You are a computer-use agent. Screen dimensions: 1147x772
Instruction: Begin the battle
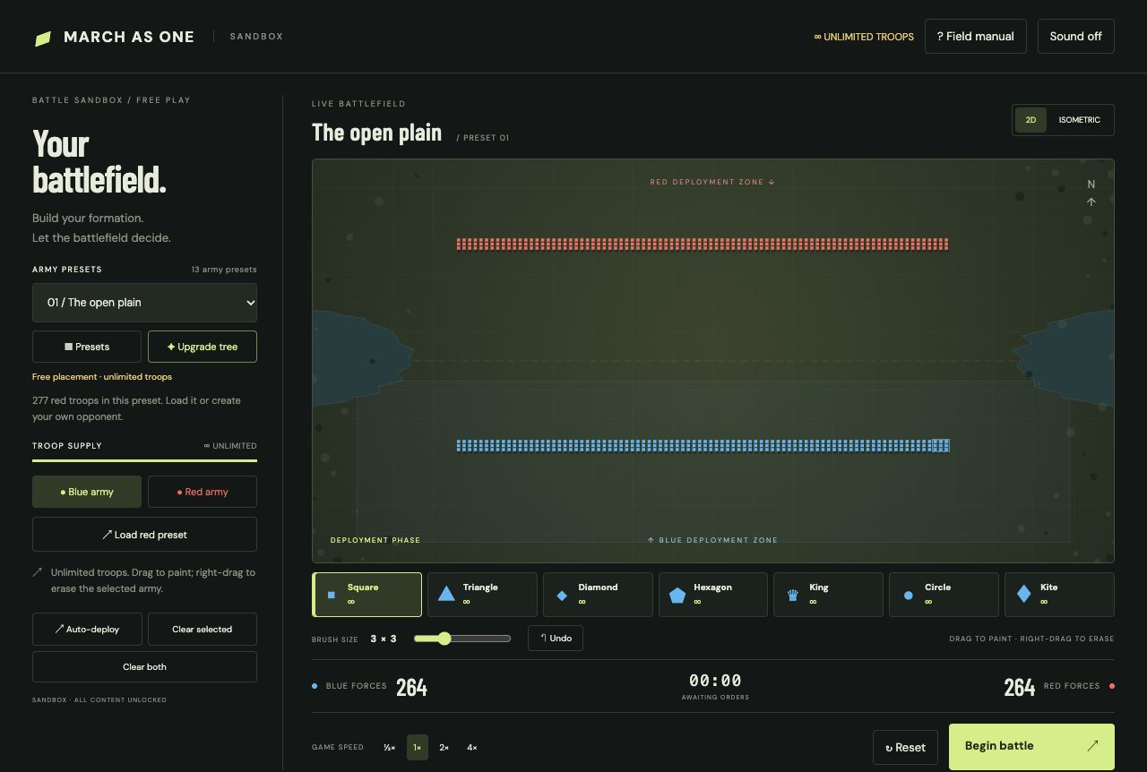tap(1031, 746)
